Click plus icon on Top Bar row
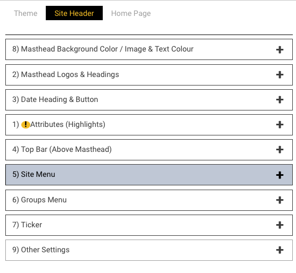 (x=279, y=150)
